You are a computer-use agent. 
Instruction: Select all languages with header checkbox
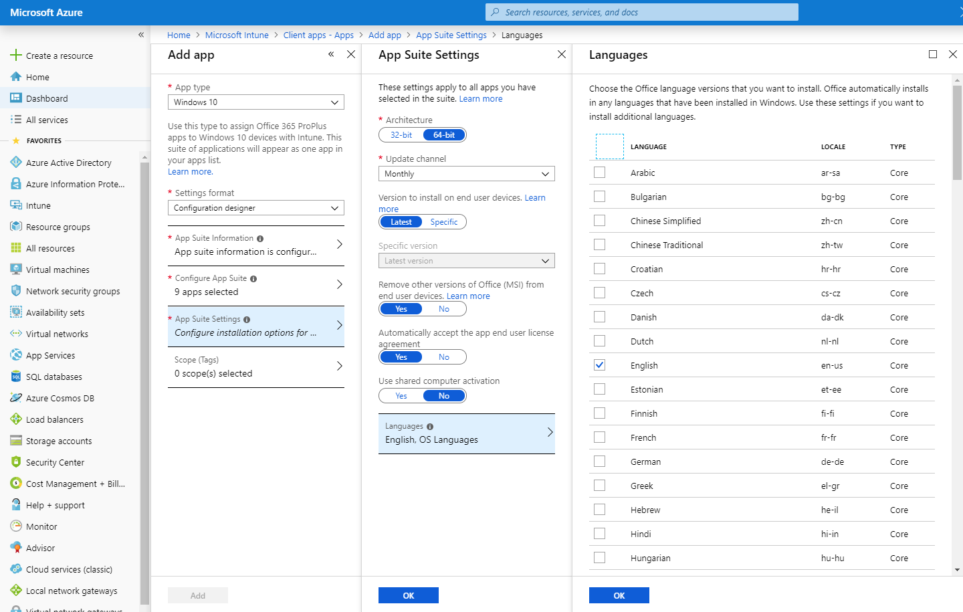609,146
